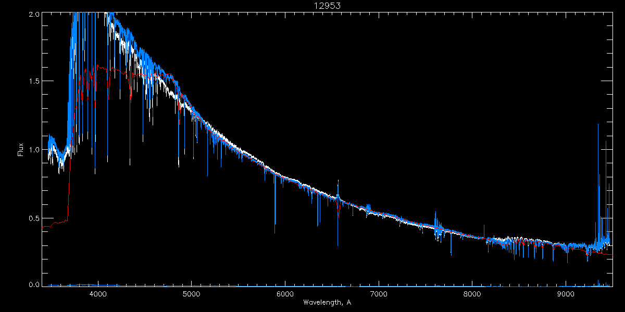Click the telluric feature near 7600 angstroms
The height and width of the screenshot is (312, 625).
tap(436, 227)
